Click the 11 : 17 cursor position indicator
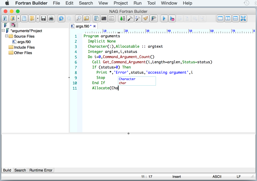The width and height of the screenshot is (257, 181). pos(147,177)
